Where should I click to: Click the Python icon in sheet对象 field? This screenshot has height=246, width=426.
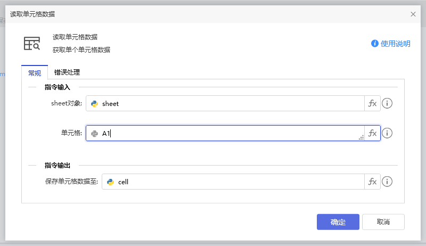95,103
